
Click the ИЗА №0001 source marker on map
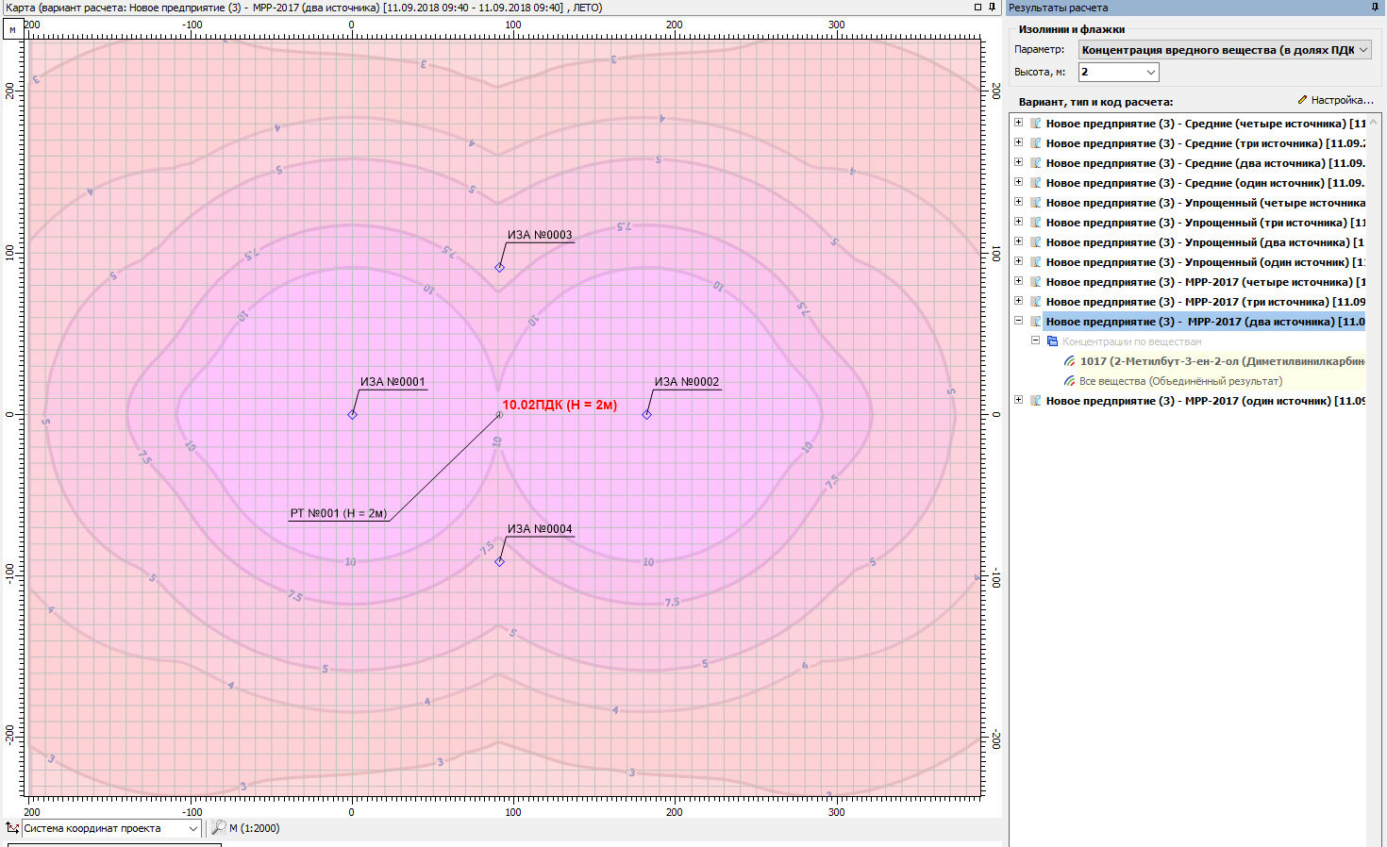pos(352,414)
